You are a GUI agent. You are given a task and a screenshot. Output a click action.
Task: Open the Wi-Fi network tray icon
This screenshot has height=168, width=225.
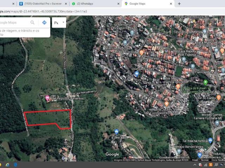pyautogui.click(x=206, y=165)
